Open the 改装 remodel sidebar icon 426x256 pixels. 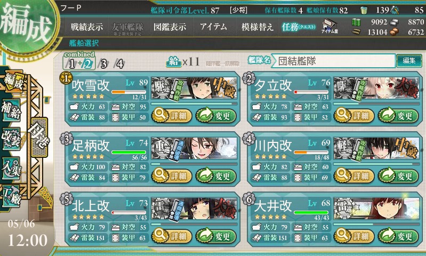click(x=11, y=139)
